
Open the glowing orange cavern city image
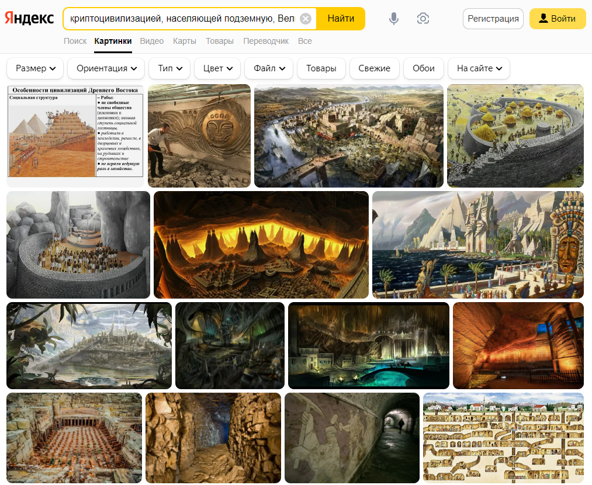(261, 245)
